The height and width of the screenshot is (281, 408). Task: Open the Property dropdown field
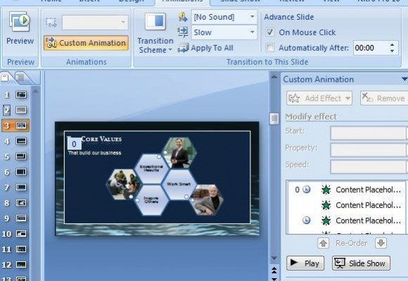[x=369, y=150]
